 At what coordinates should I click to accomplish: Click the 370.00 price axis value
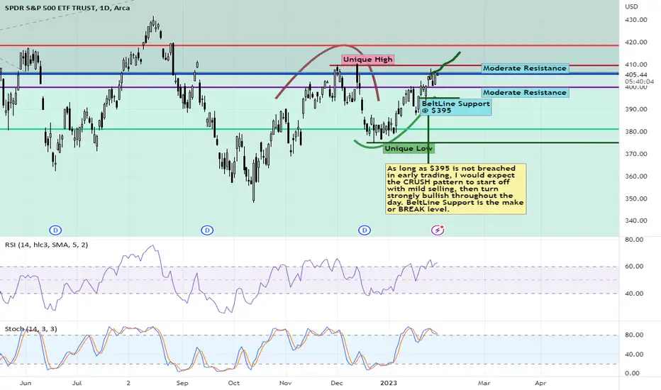(x=636, y=154)
